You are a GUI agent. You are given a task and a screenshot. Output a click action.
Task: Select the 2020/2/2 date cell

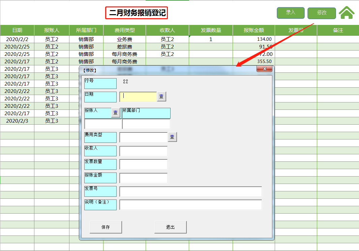(17, 39)
